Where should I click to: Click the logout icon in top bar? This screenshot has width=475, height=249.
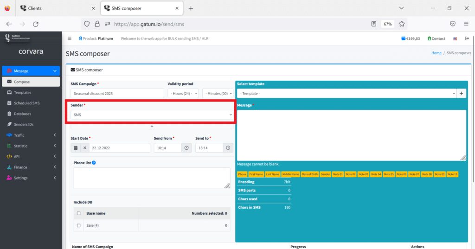point(467,38)
